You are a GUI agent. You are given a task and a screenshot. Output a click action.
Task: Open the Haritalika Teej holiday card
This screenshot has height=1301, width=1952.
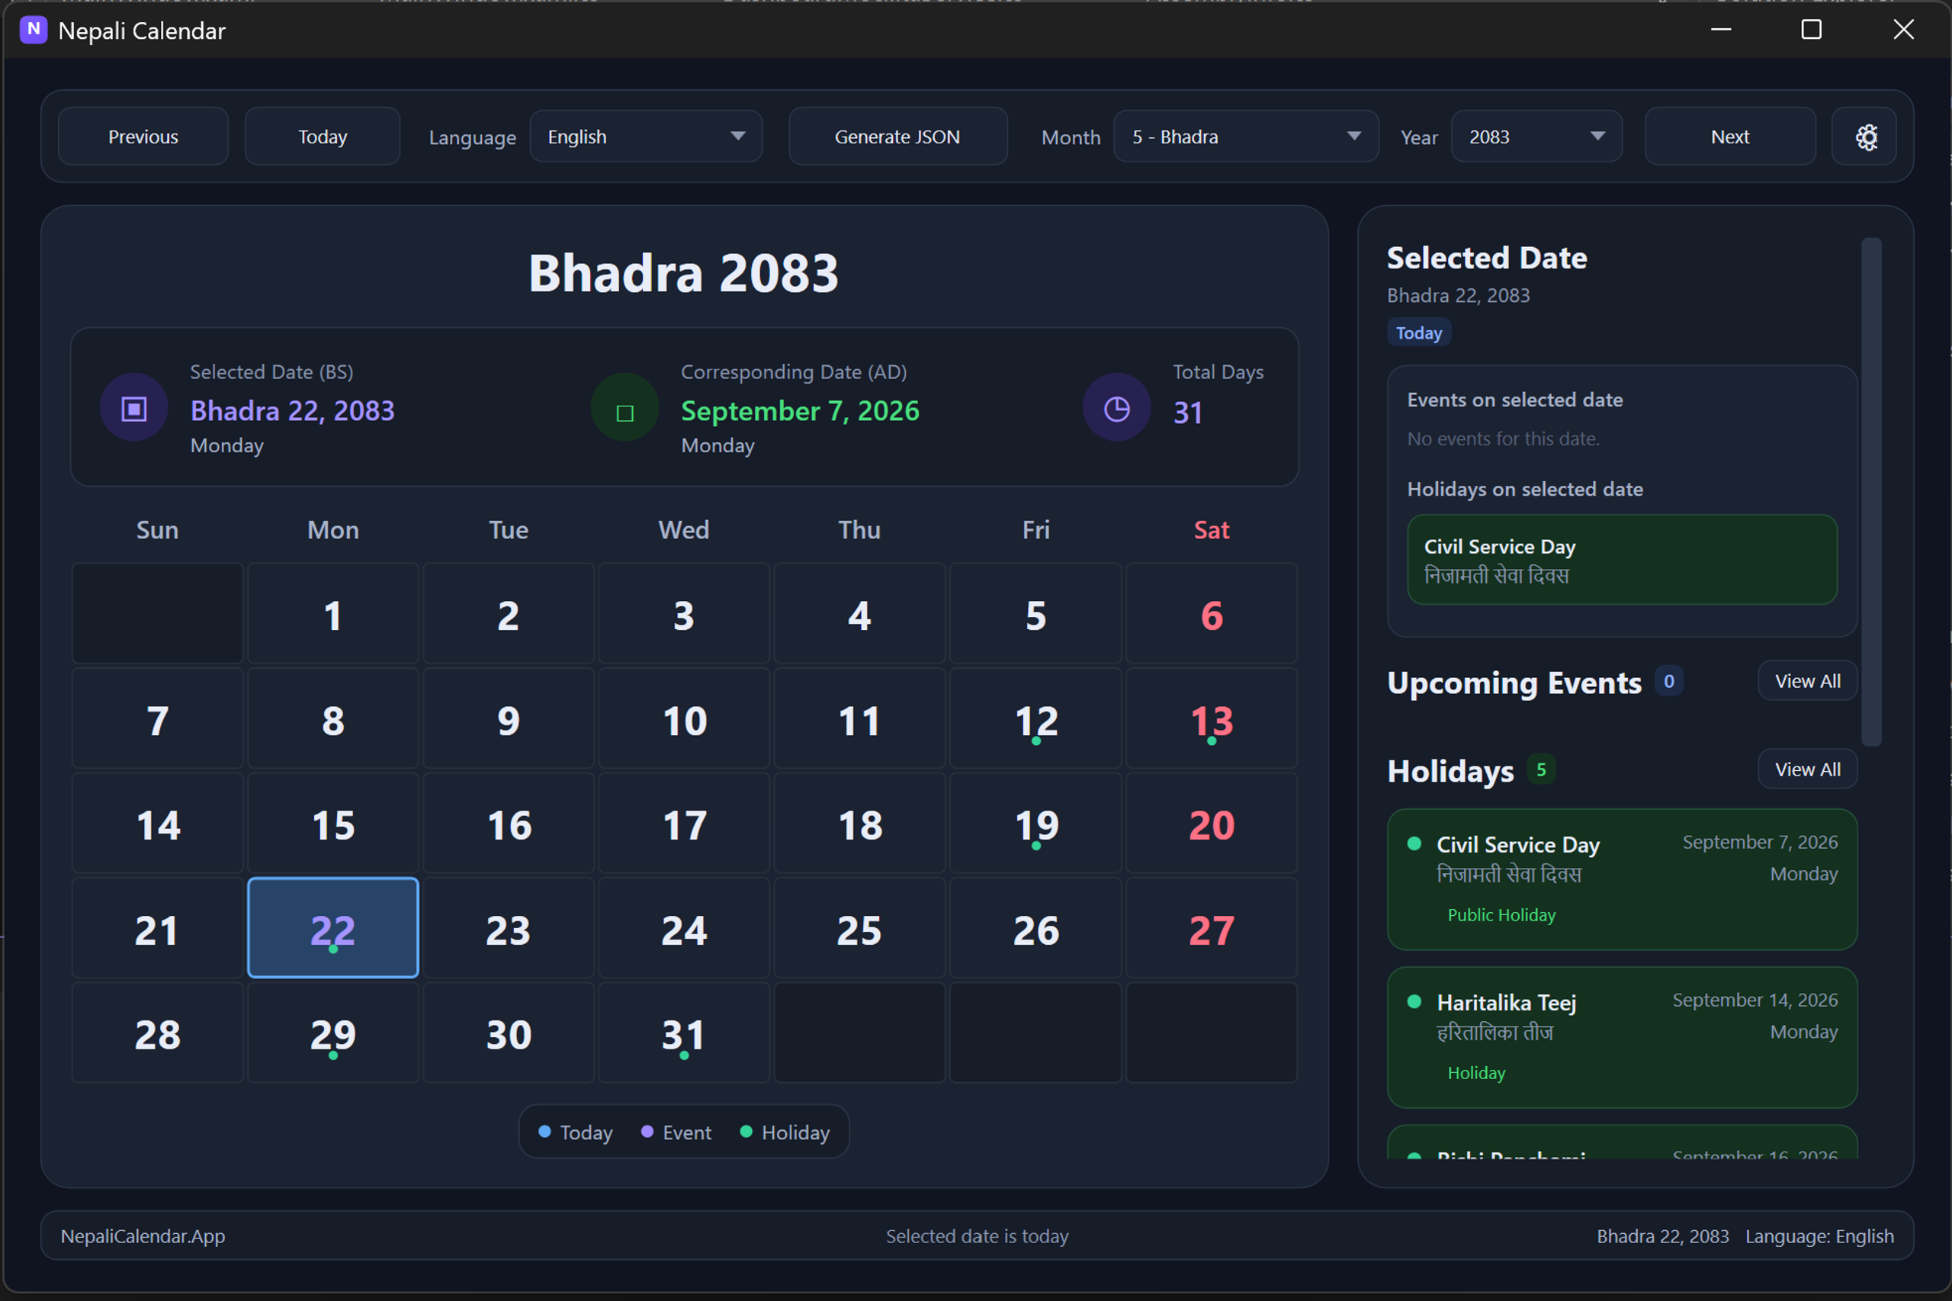tap(1622, 1037)
